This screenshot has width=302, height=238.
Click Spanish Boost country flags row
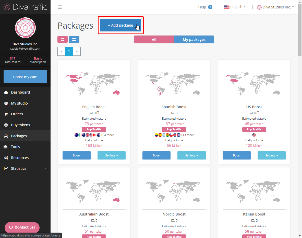[x=167, y=135]
